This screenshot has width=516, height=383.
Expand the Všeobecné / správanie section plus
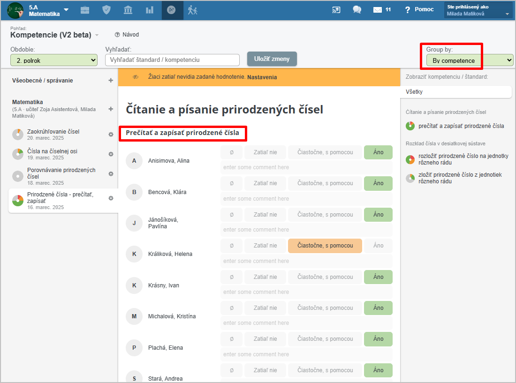[111, 81]
